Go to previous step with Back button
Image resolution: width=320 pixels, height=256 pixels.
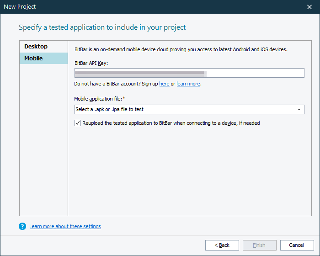coord(222,245)
